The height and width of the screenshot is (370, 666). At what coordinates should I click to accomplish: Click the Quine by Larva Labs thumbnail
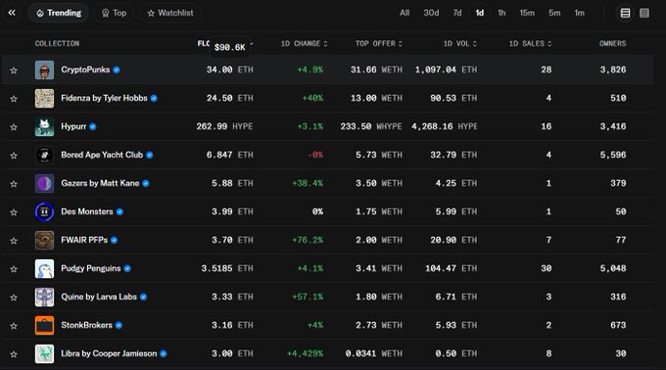(x=44, y=297)
